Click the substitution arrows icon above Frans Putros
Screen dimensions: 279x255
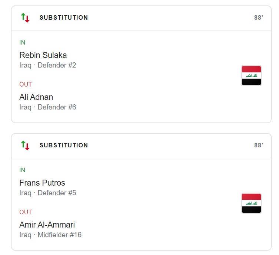[25, 145]
